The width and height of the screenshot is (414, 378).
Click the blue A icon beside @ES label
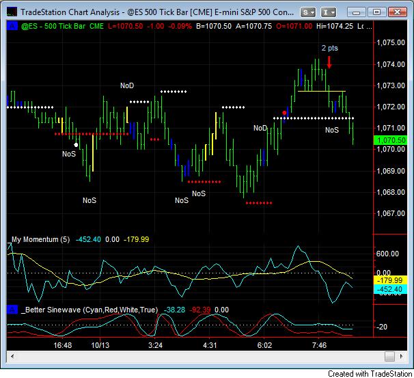(12, 26)
